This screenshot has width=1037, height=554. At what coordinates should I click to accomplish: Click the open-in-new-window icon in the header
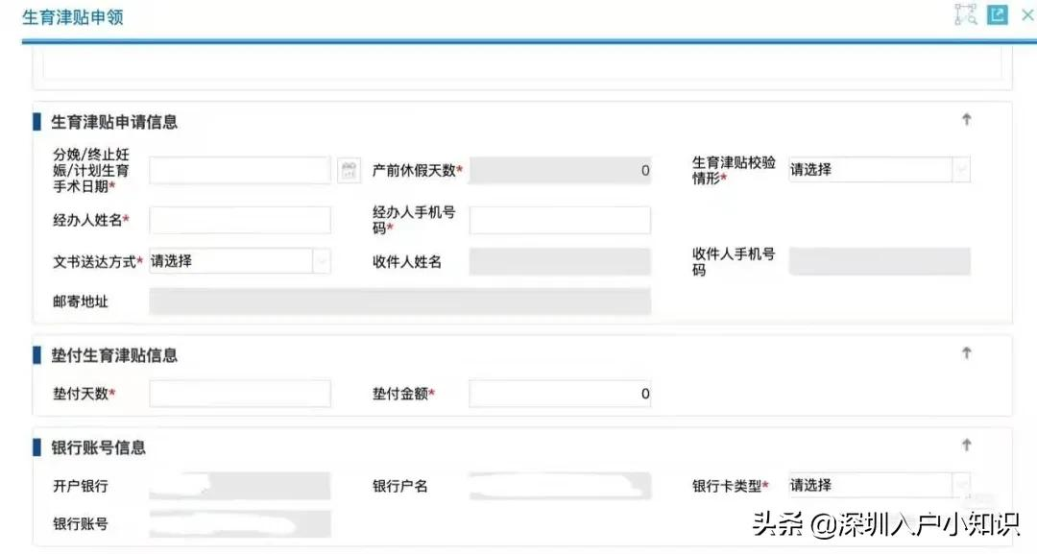tap(997, 14)
